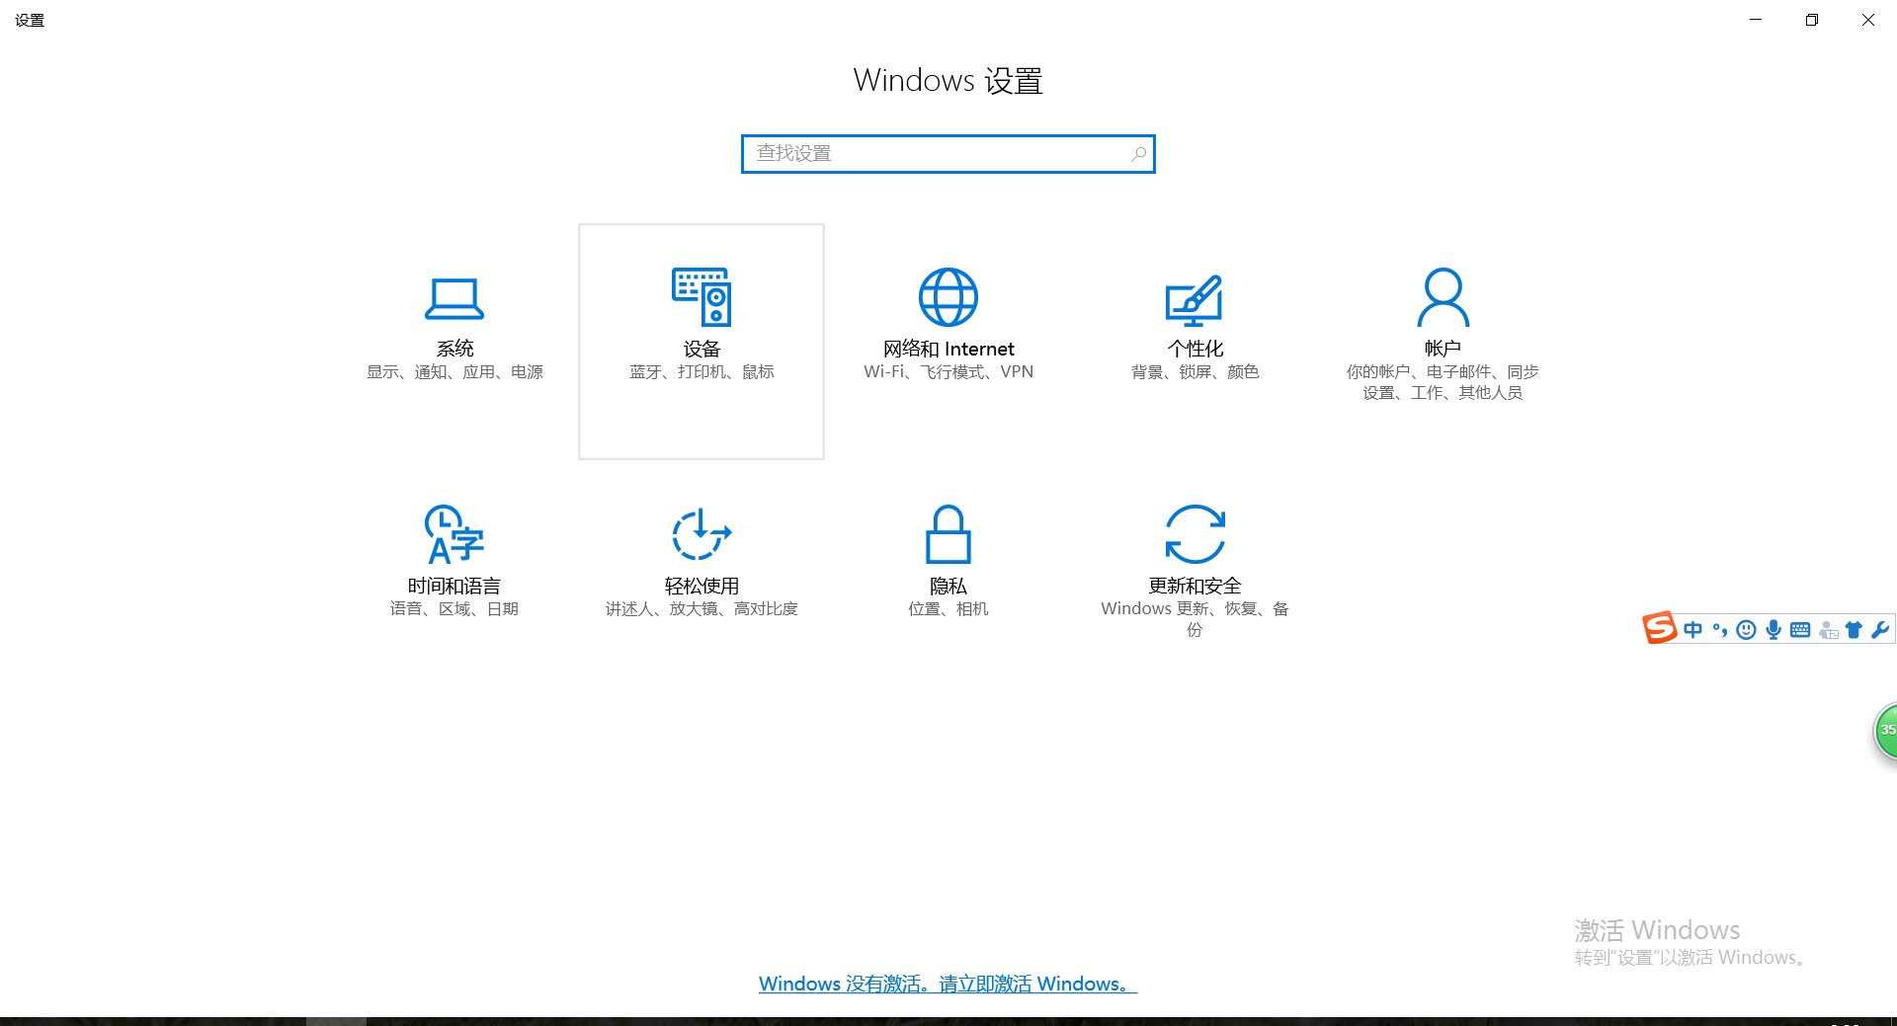Click the activate Windows link at bottom
The image size is (1897, 1026).
(x=946, y=984)
